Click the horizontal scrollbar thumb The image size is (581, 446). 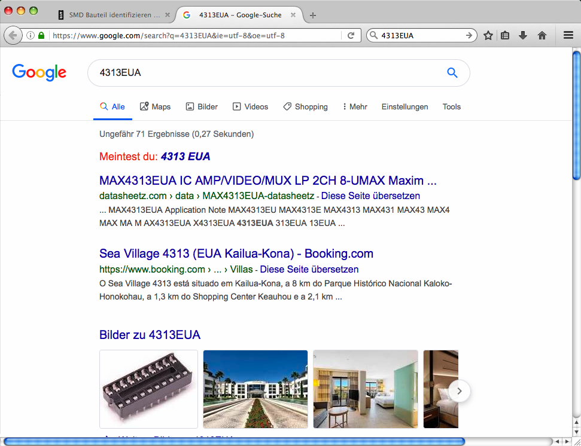coord(234,441)
